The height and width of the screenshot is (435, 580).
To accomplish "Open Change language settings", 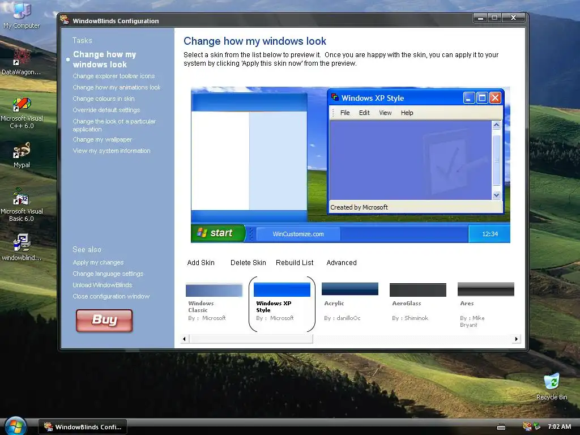I will (x=108, y=274).
